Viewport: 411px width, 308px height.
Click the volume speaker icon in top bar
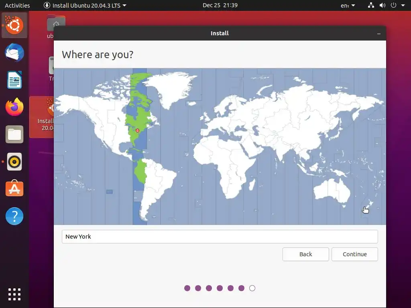coord(383,5)
